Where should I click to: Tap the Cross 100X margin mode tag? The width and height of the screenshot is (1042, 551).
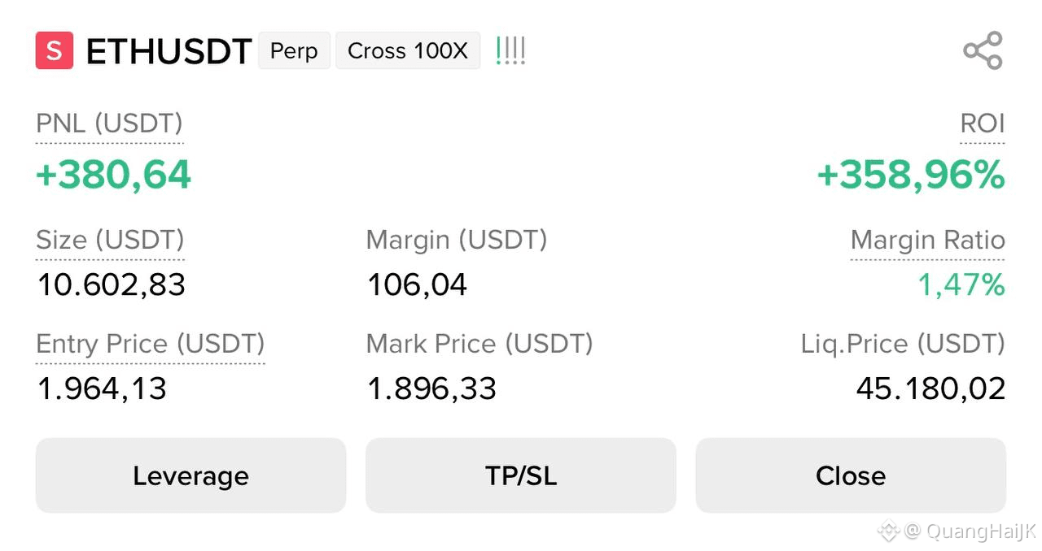coord(408,51)
